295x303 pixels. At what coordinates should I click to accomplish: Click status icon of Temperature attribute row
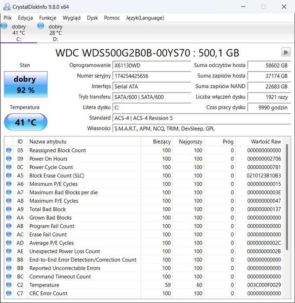[9, 285]
